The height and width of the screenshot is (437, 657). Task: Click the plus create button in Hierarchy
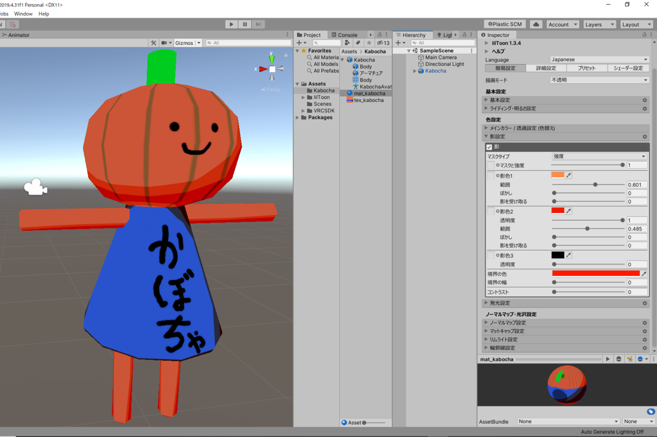tap(400, 43)
